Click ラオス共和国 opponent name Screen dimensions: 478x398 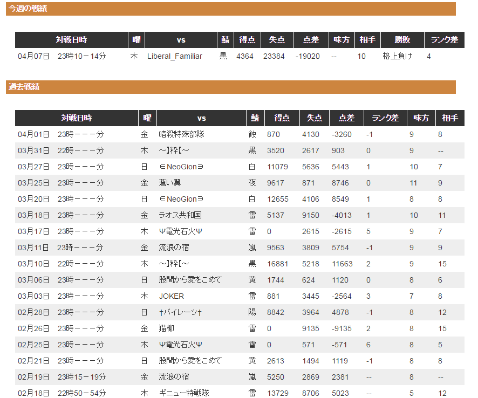(180, 215)
